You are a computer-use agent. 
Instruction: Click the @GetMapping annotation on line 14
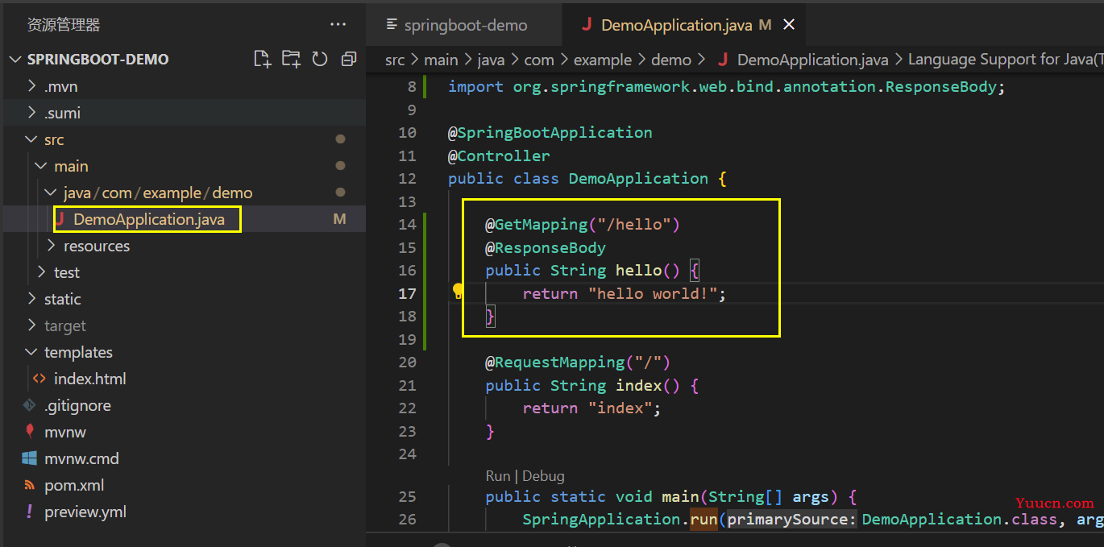pyautogui.click(x=536, y=225)
